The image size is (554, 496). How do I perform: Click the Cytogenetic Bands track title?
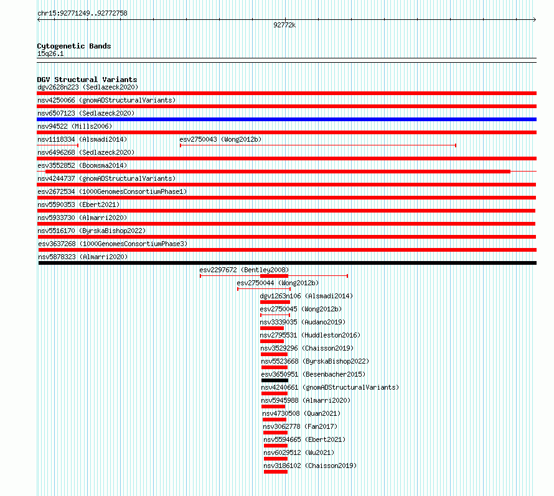pyautogui.click(x=74, y=46)
